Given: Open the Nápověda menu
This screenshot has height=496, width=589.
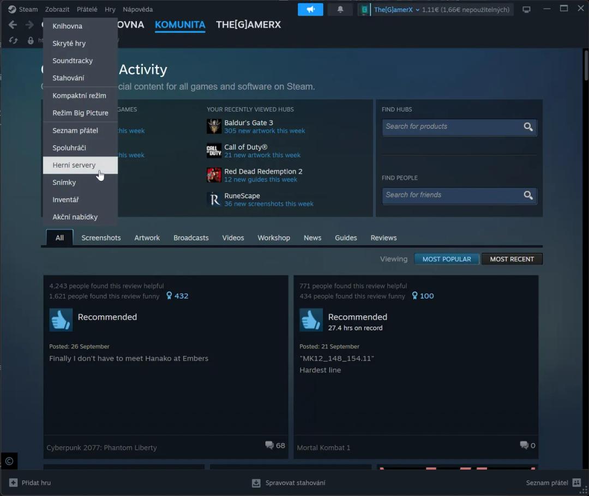Looking at the screenshot, I should [x=137, y=9].
